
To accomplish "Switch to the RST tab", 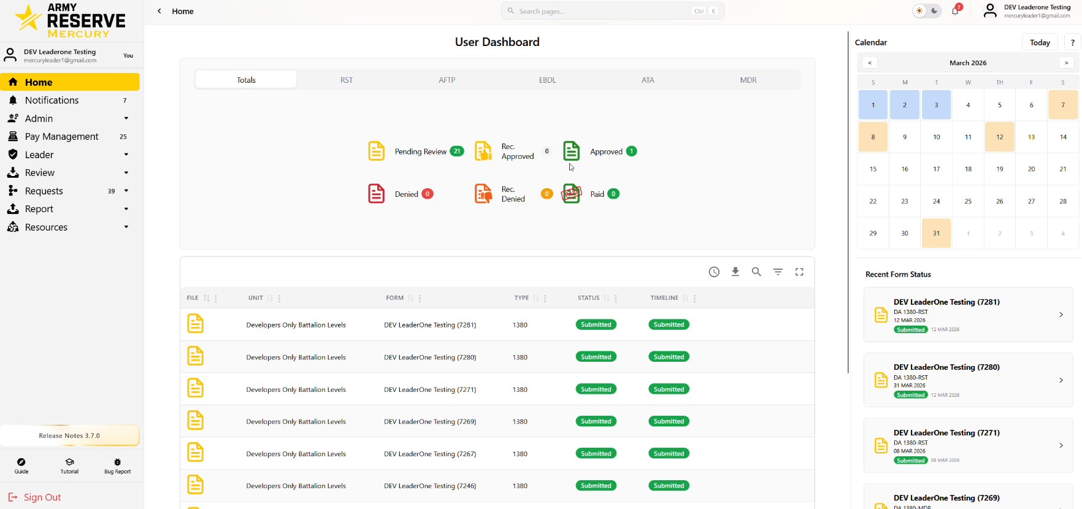I will [347, 80].
